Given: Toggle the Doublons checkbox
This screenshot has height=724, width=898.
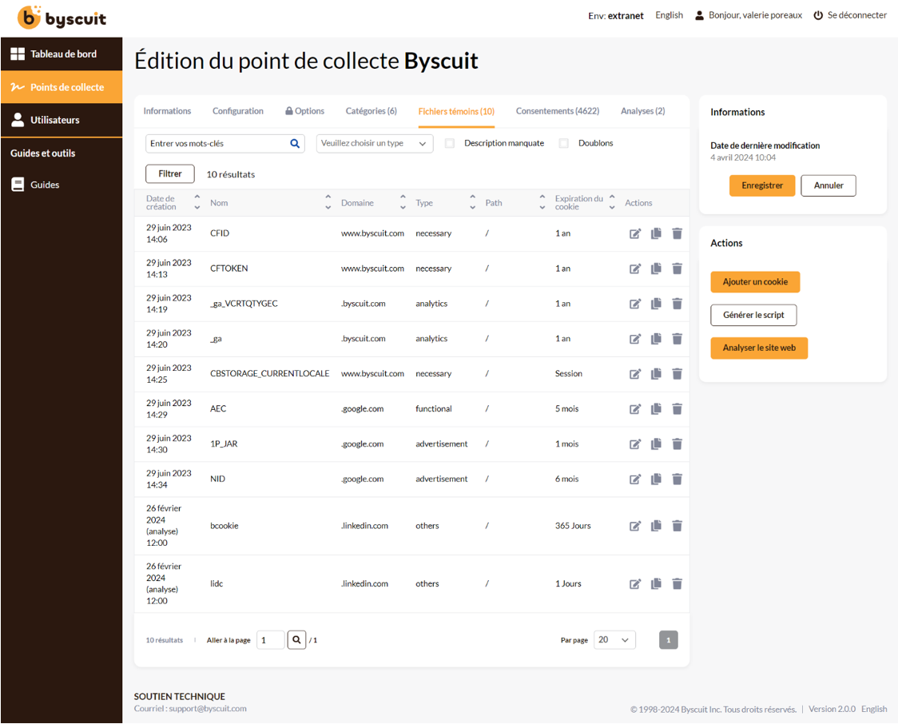Looking at the screenshot, I should pos(564,143).
